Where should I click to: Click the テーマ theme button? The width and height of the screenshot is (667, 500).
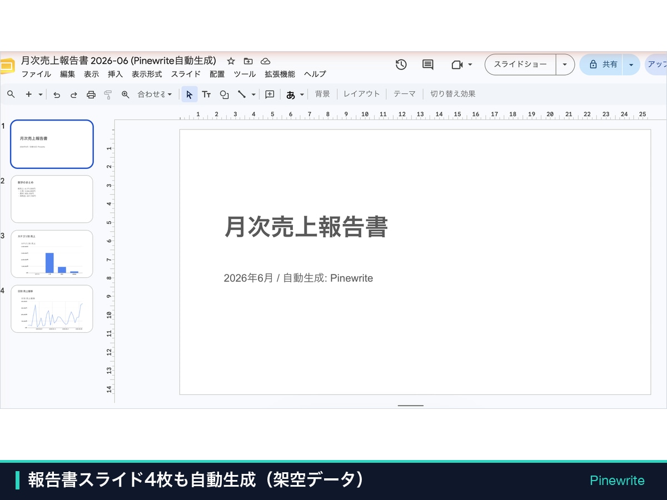(x=405, y=94)
